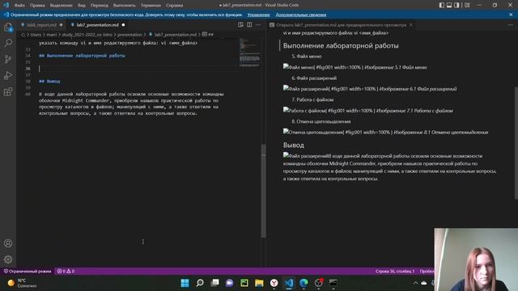
Task: Click the lab7_presentation.md breadcrumb item
Action: click(176, 34)
